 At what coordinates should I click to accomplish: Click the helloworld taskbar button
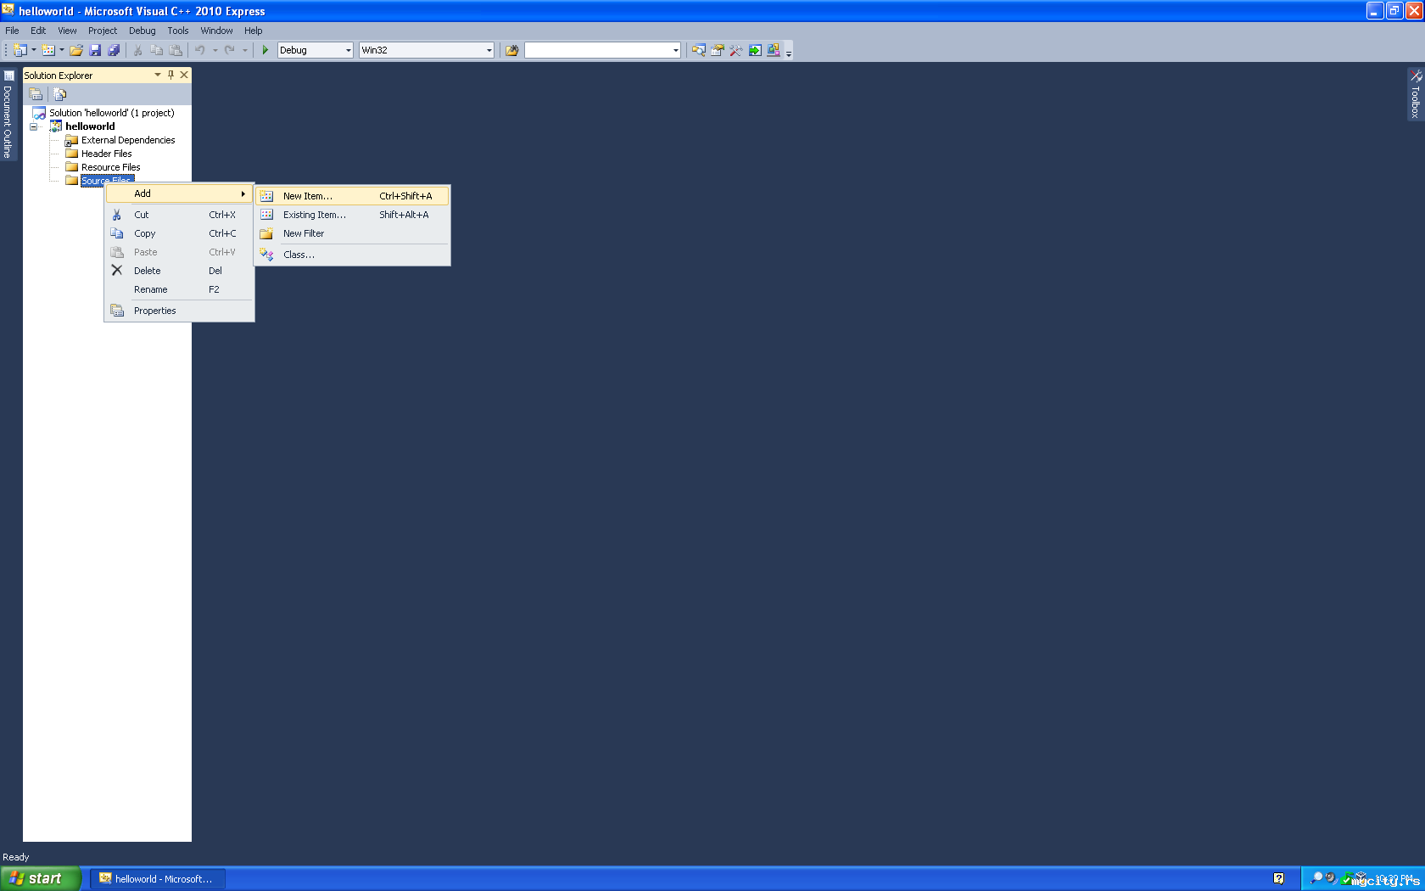158,878
